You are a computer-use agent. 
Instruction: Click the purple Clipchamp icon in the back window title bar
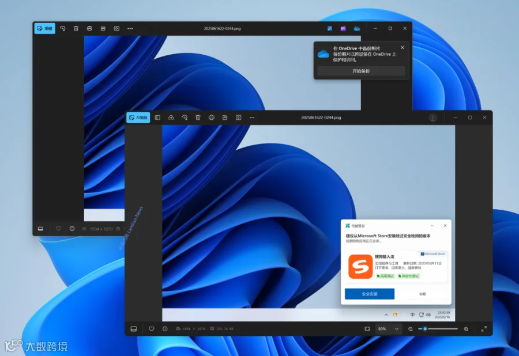pyautogui.click(x=343, y=28)
